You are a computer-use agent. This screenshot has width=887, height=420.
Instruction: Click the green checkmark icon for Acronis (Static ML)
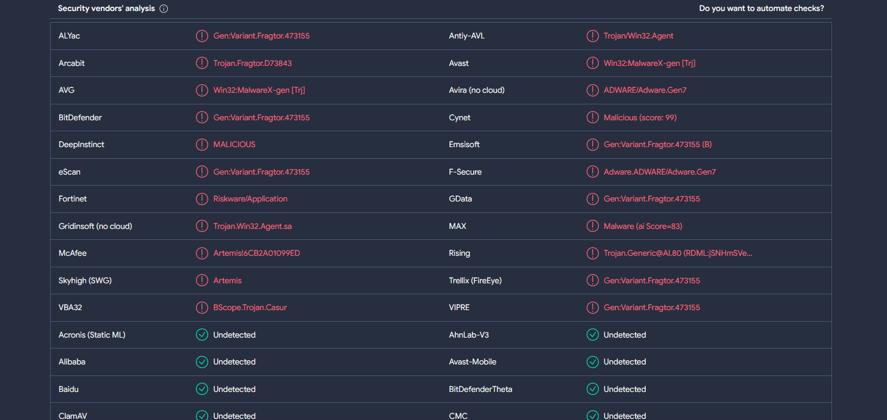coord(201,335)
